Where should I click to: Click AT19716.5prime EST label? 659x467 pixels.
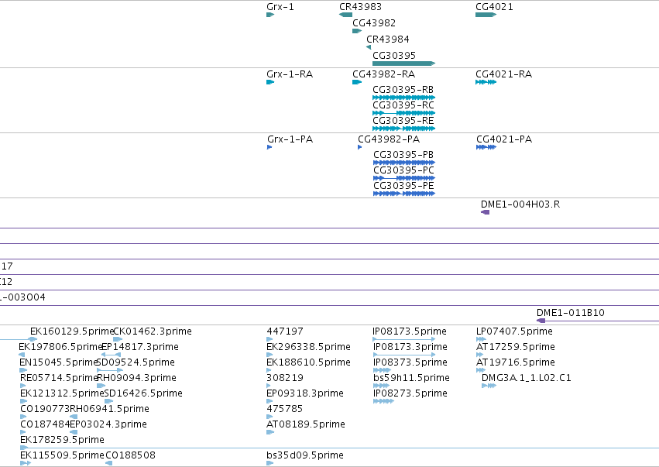click(x=516, y=362)
